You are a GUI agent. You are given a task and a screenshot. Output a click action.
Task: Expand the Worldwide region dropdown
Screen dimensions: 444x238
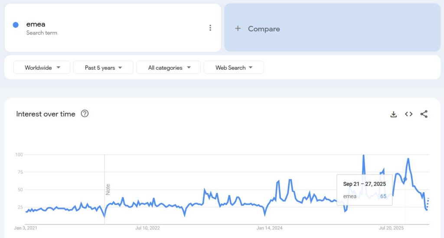[x=42, y=67]
